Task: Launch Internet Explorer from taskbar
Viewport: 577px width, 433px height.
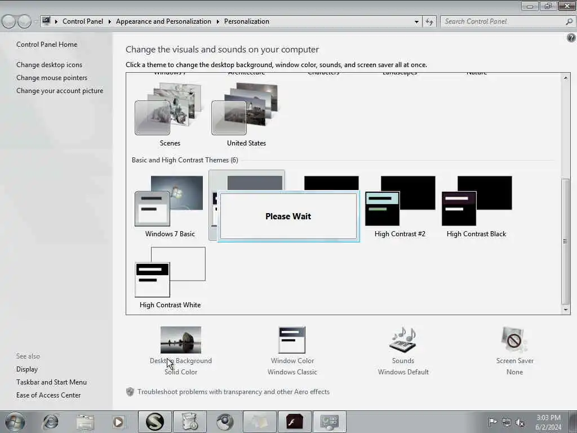Action: coord(50,422)
